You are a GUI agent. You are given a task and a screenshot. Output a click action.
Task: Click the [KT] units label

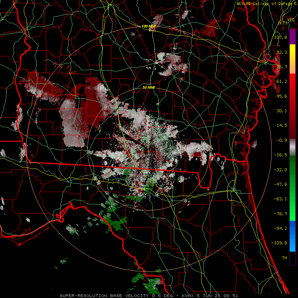[x=282, y=23]
